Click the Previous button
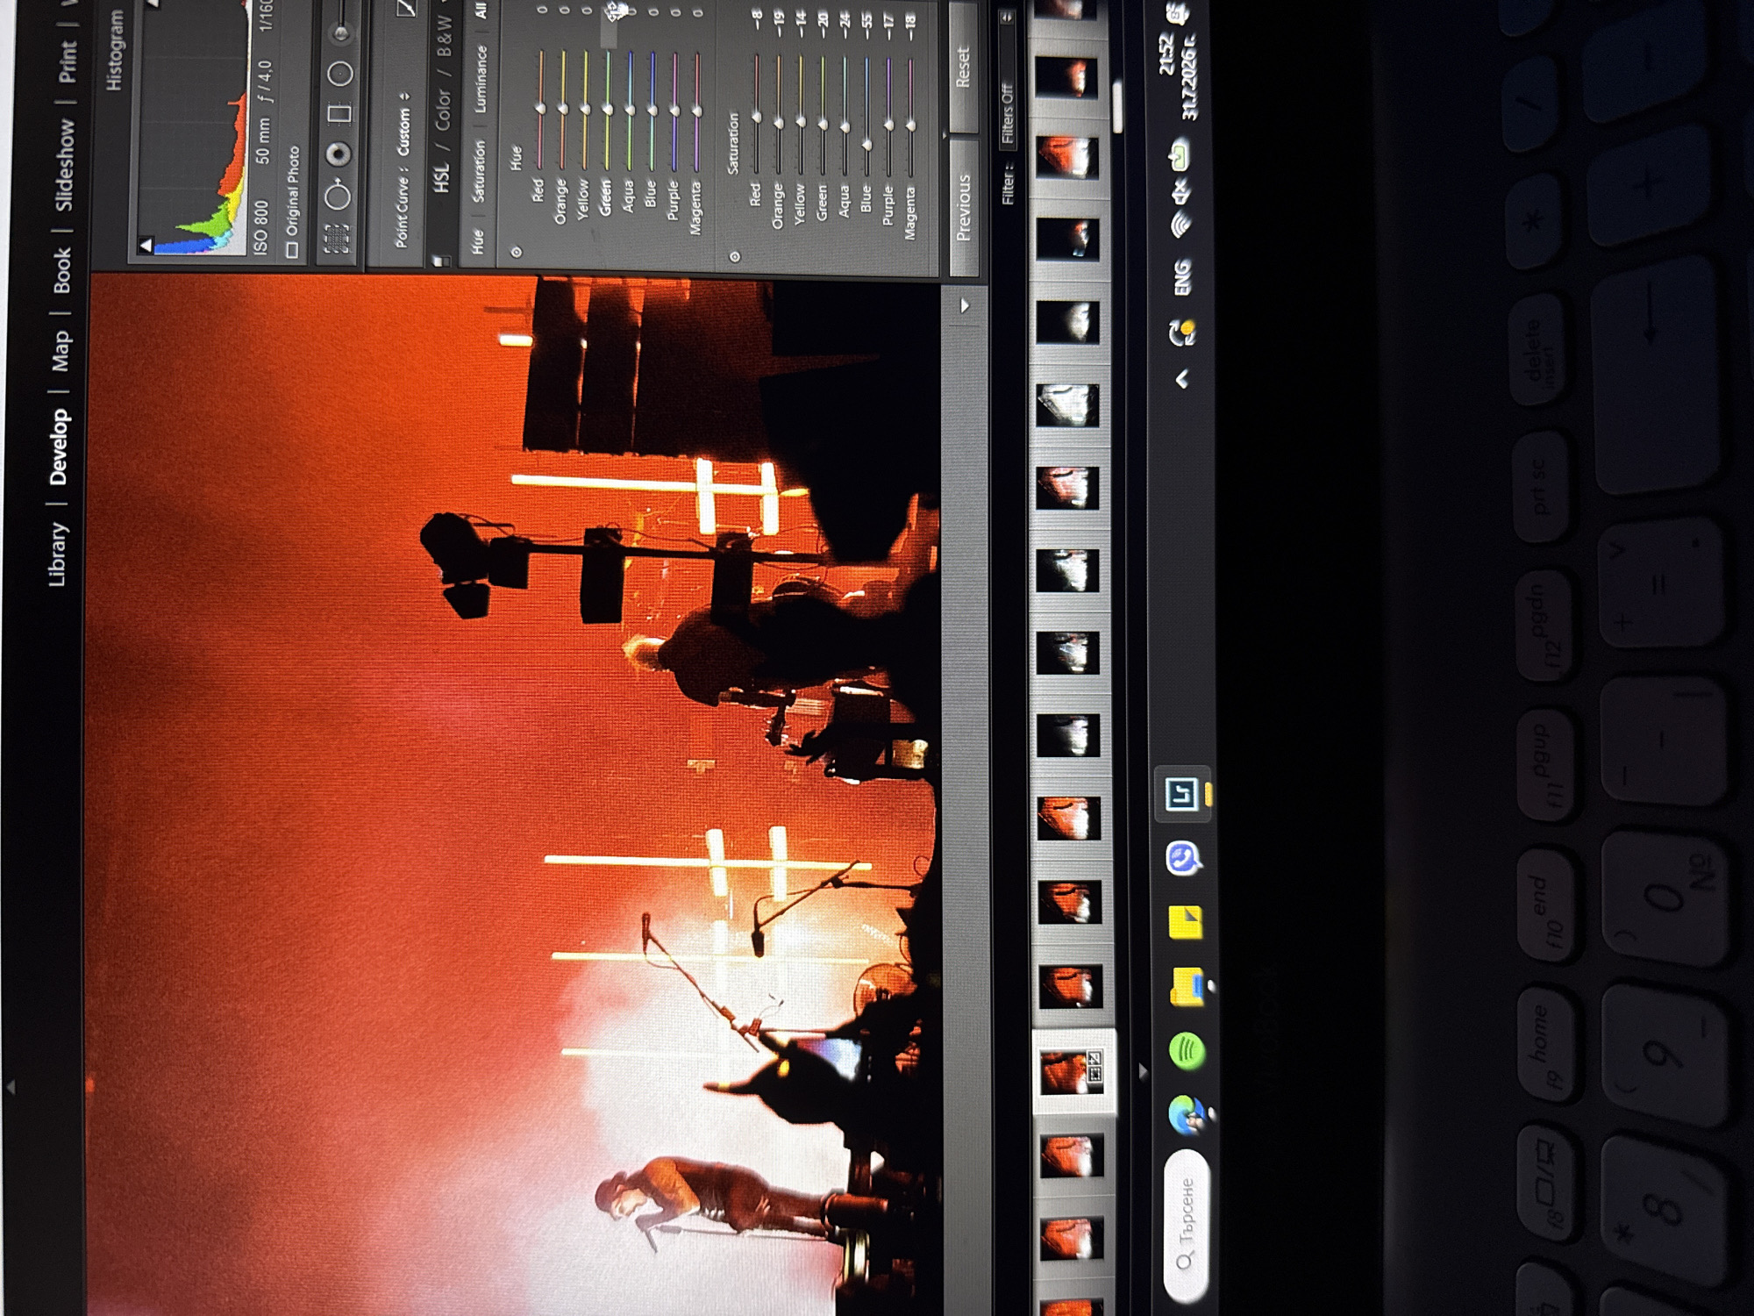Image resolution: width=1754 pixels, height=1316 pixels. [963, 207]
